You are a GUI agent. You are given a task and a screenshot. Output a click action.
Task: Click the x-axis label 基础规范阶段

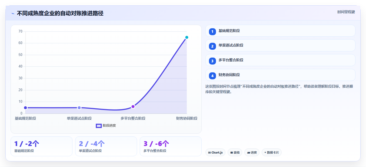(25, 118)
